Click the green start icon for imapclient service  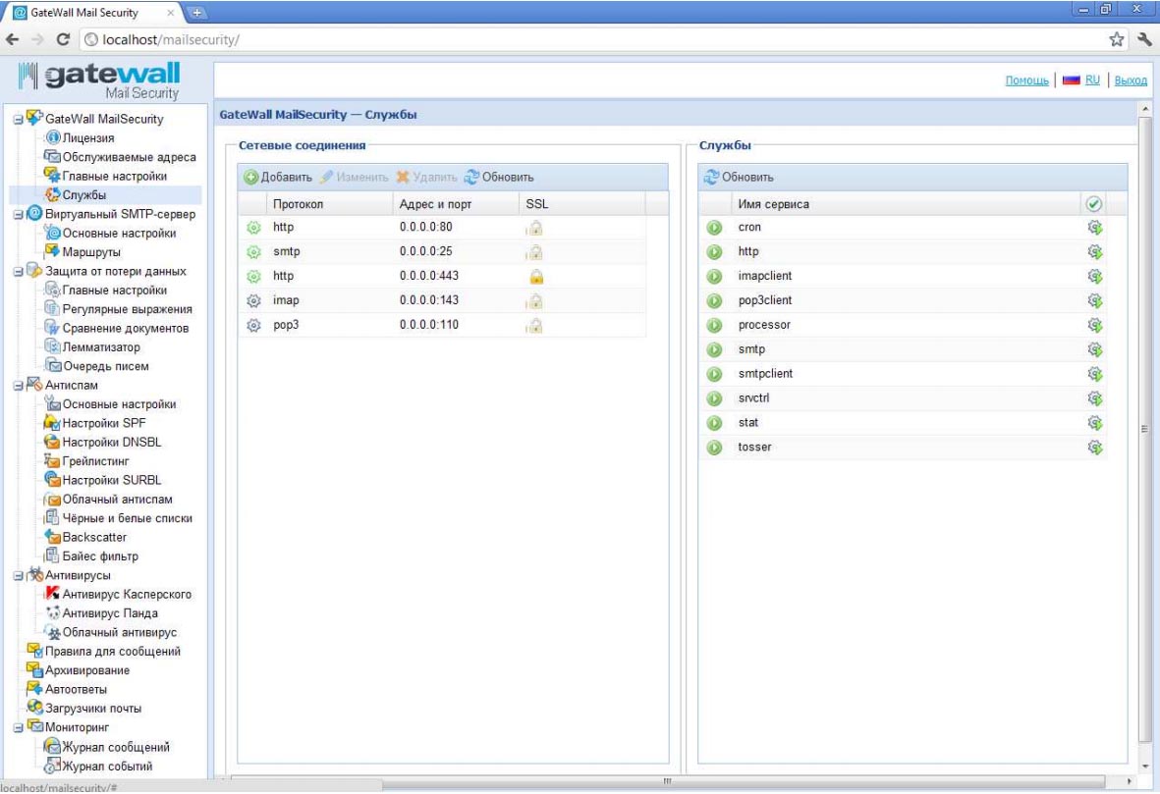pos(714,277)
